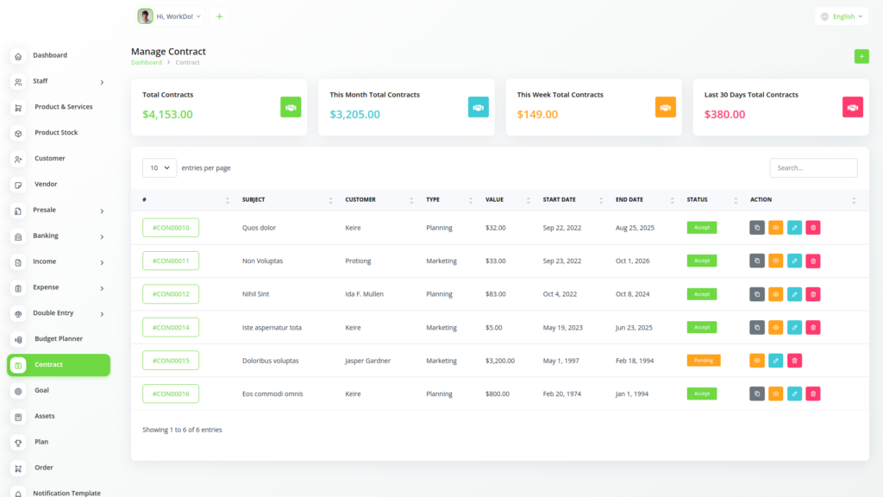Click the trash icon for Doloribus voluptas contract

pyautogui.click(x=794, y=361)
